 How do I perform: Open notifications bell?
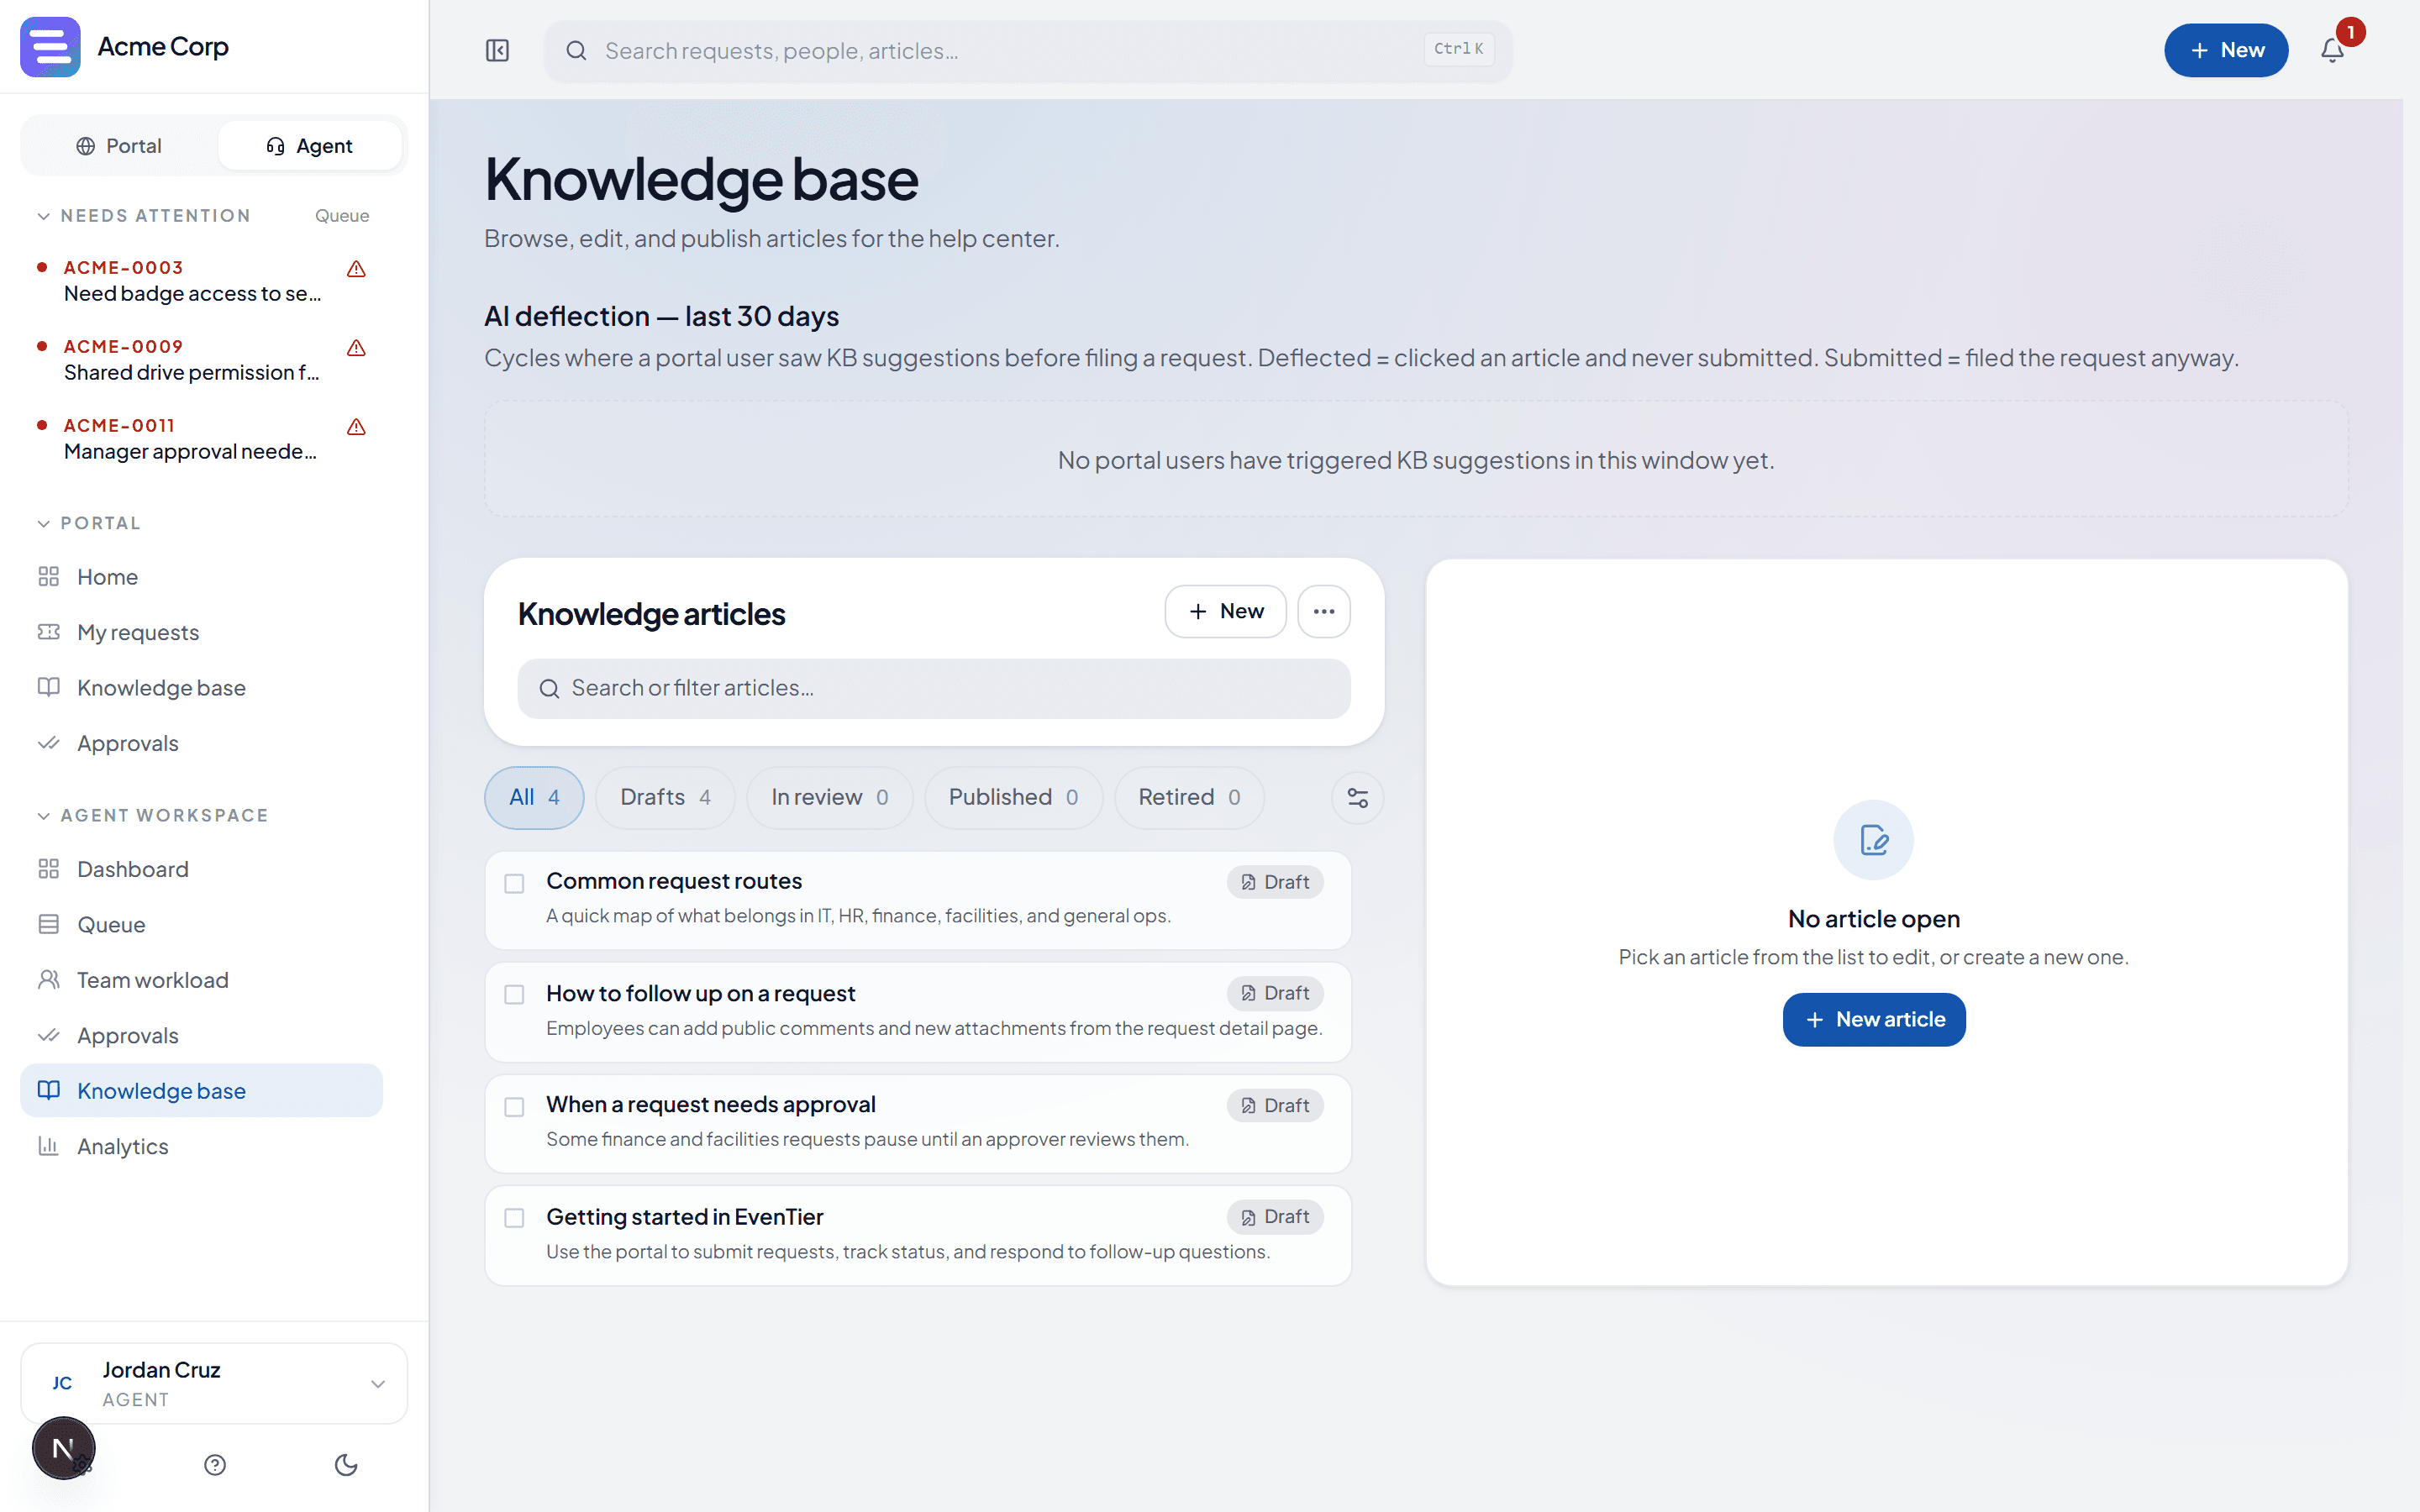tap(2332, 50)
